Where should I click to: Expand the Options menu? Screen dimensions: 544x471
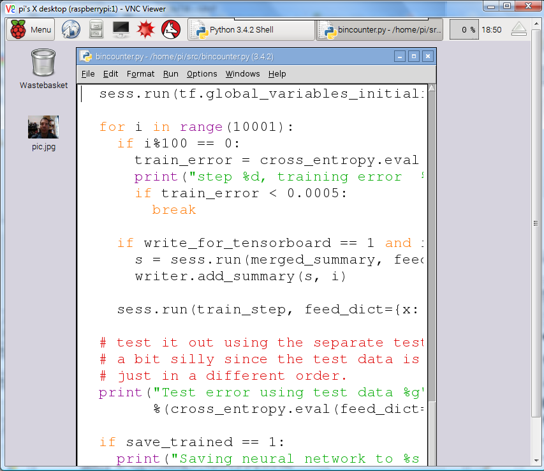202,73
